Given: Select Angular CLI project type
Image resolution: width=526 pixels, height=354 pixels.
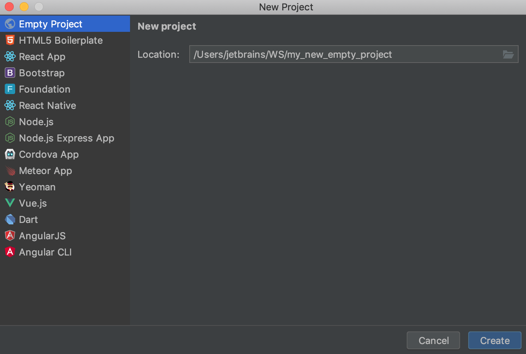Looking at the screenshot, I should pos(65,252).
